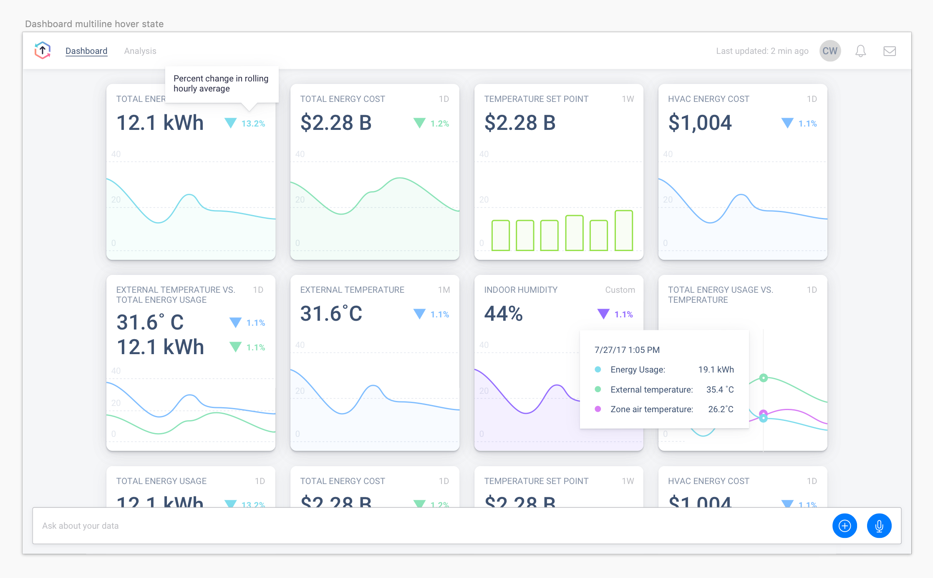Click Total Energy Usage vs. Temperature title
This screenshot has height=578, width=933.
(x=721, y=295)
